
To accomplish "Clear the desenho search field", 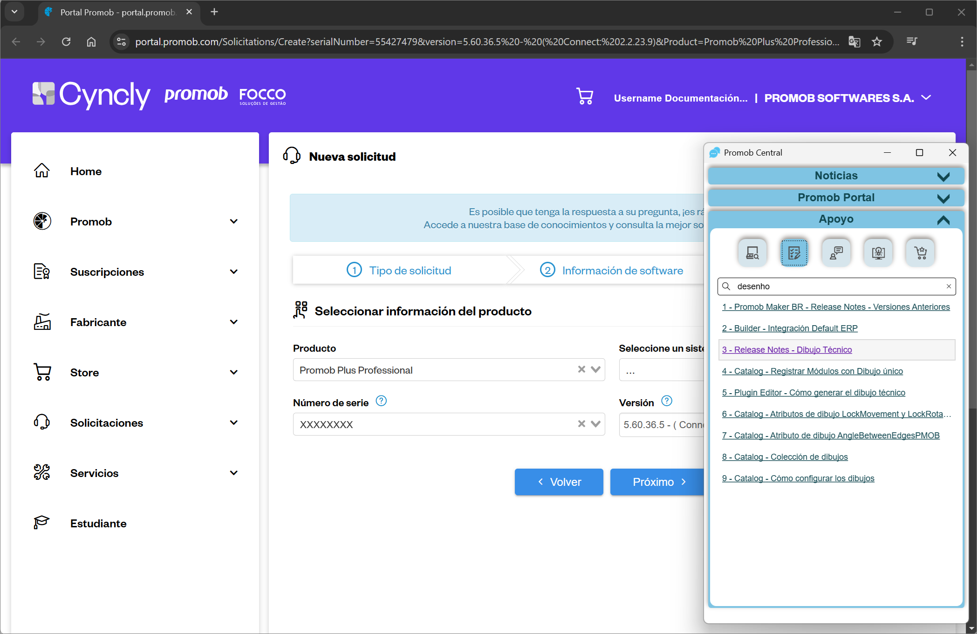I will click(949, 286).
